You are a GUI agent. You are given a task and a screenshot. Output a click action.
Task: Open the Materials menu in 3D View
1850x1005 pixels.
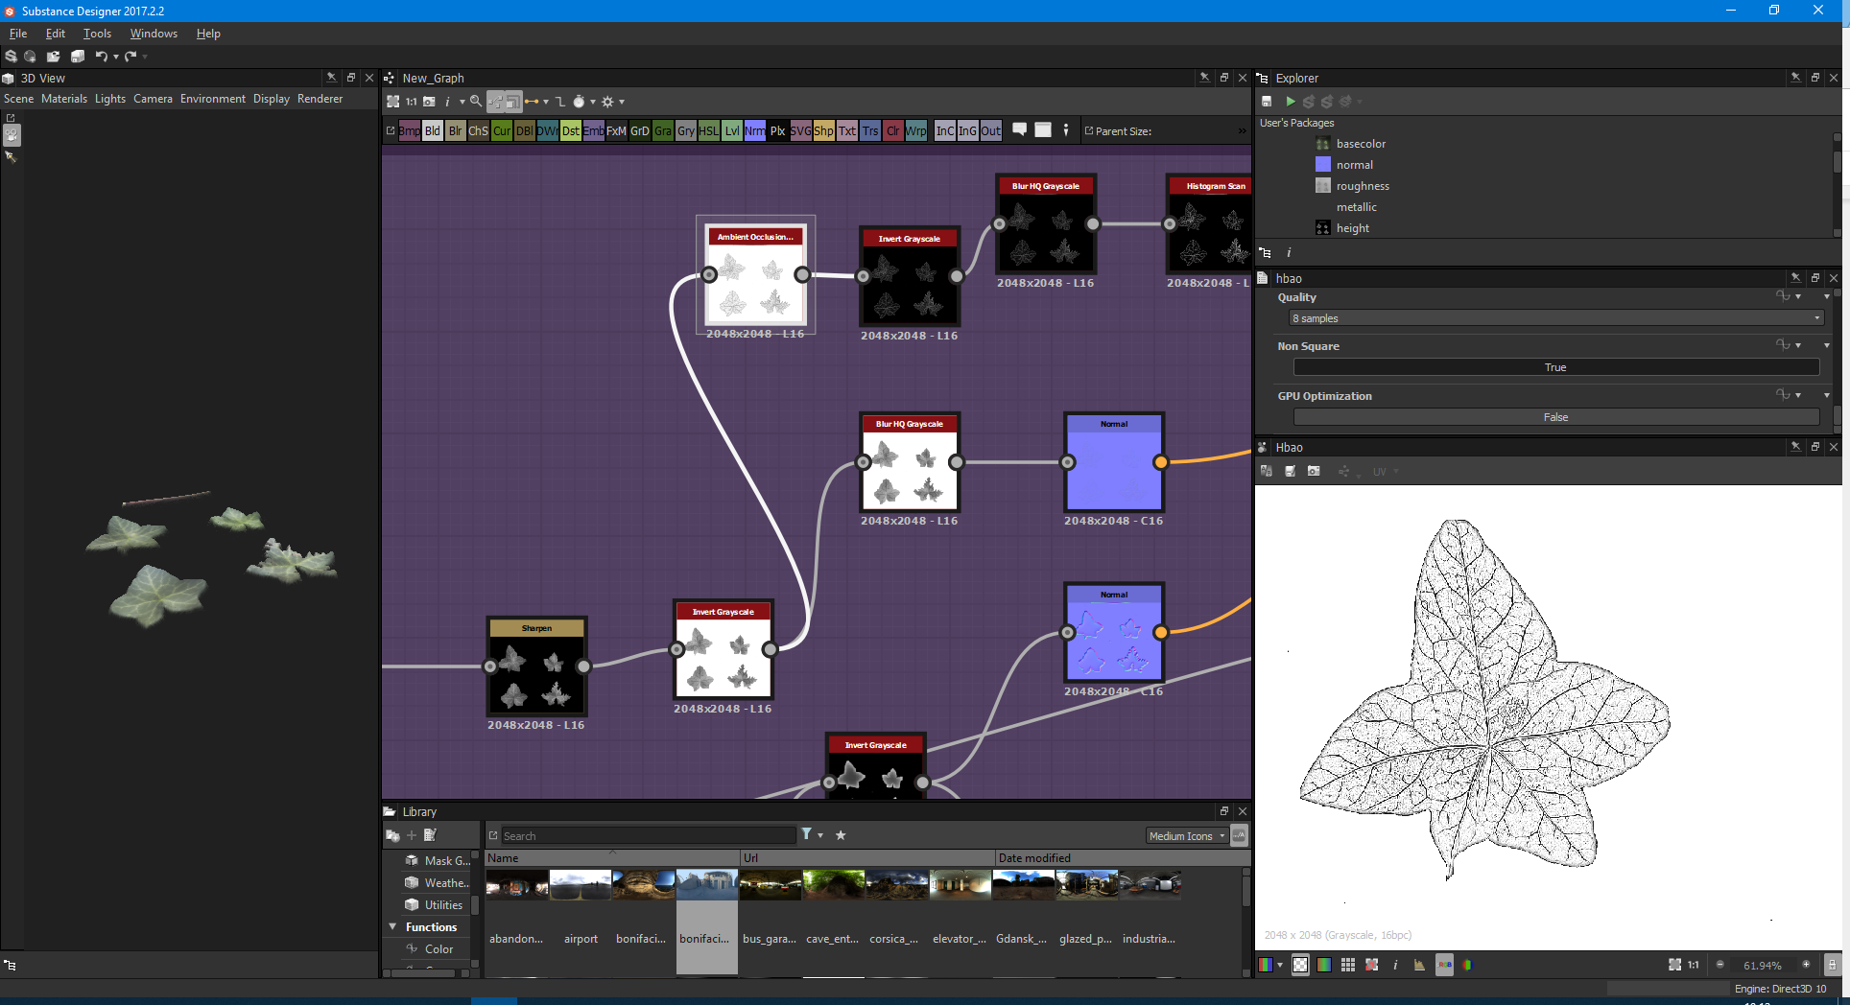[x=63, y=99]
